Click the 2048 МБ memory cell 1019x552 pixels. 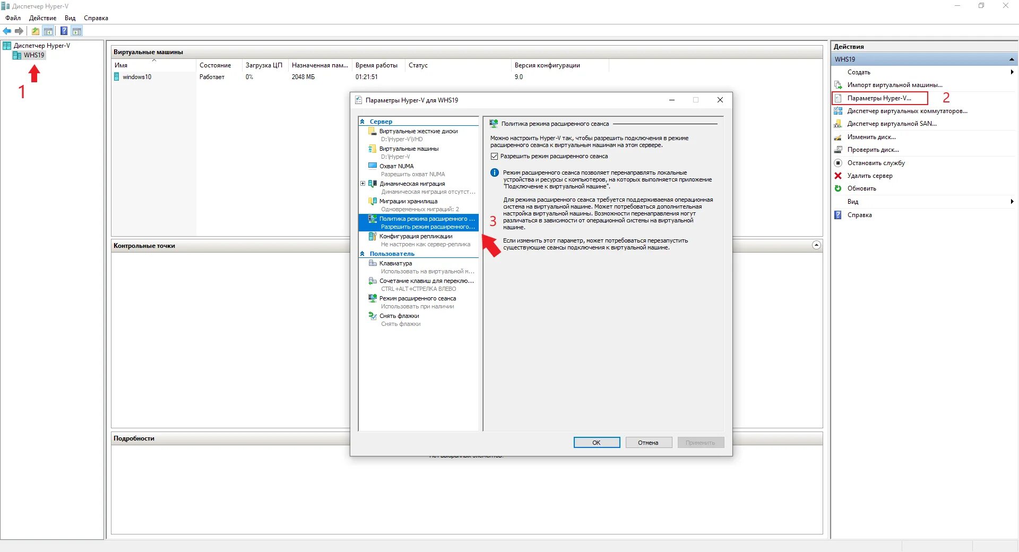pos(303,77)
